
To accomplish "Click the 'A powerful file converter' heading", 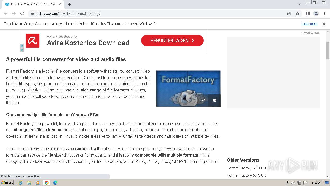I will [66, 59].
